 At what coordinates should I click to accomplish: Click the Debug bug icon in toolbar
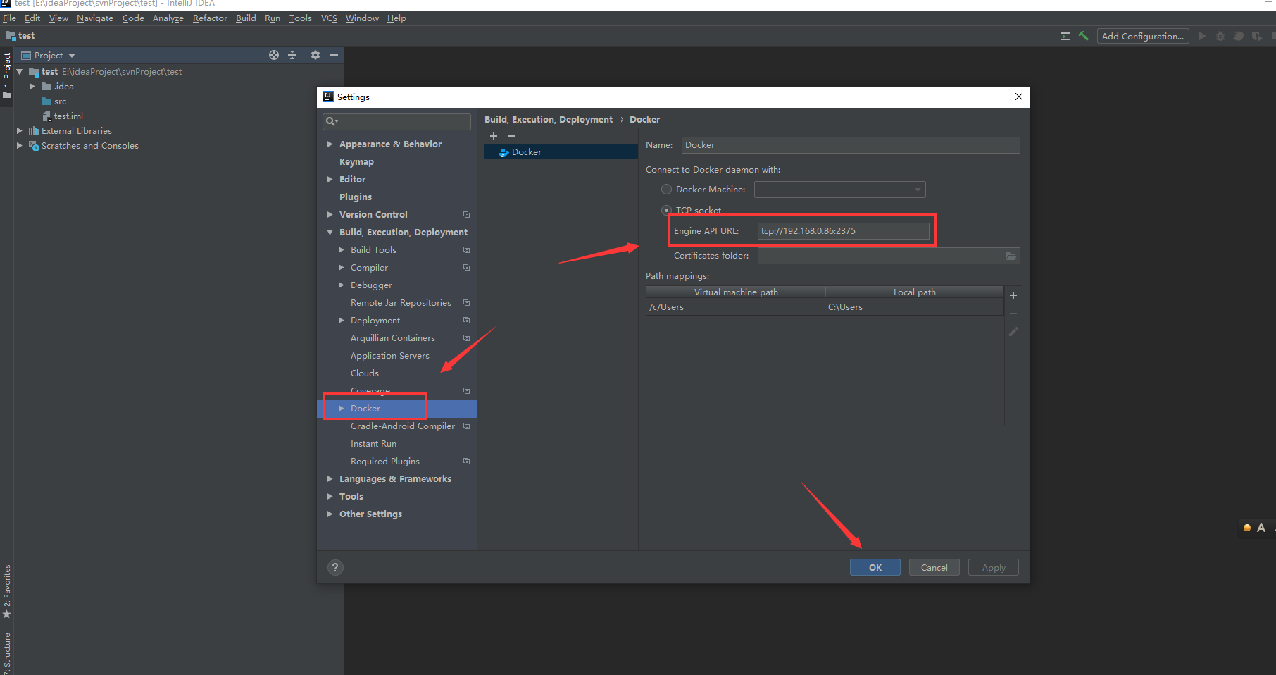tap(1220, 36)
